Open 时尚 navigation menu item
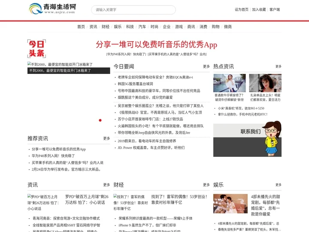 pyautogui.click(x=154, y=27)
